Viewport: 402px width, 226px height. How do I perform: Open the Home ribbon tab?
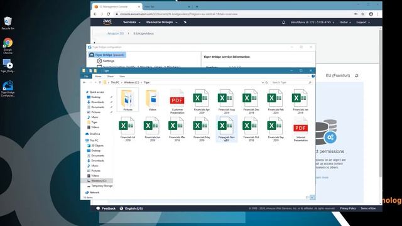click(x=98, y=77)
